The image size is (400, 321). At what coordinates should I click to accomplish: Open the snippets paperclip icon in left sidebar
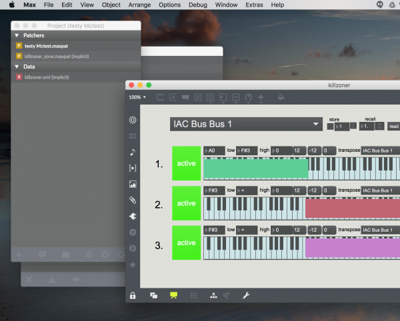(x=133, y=200)
